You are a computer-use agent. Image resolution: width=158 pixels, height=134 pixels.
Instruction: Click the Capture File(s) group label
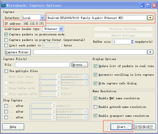15,59
